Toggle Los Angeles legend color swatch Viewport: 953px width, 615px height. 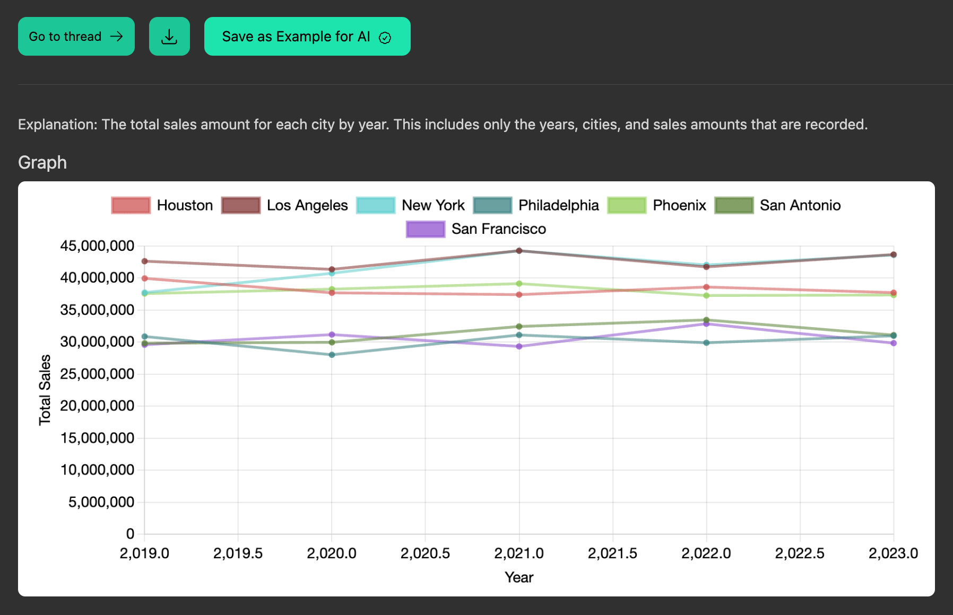(241, 205)
